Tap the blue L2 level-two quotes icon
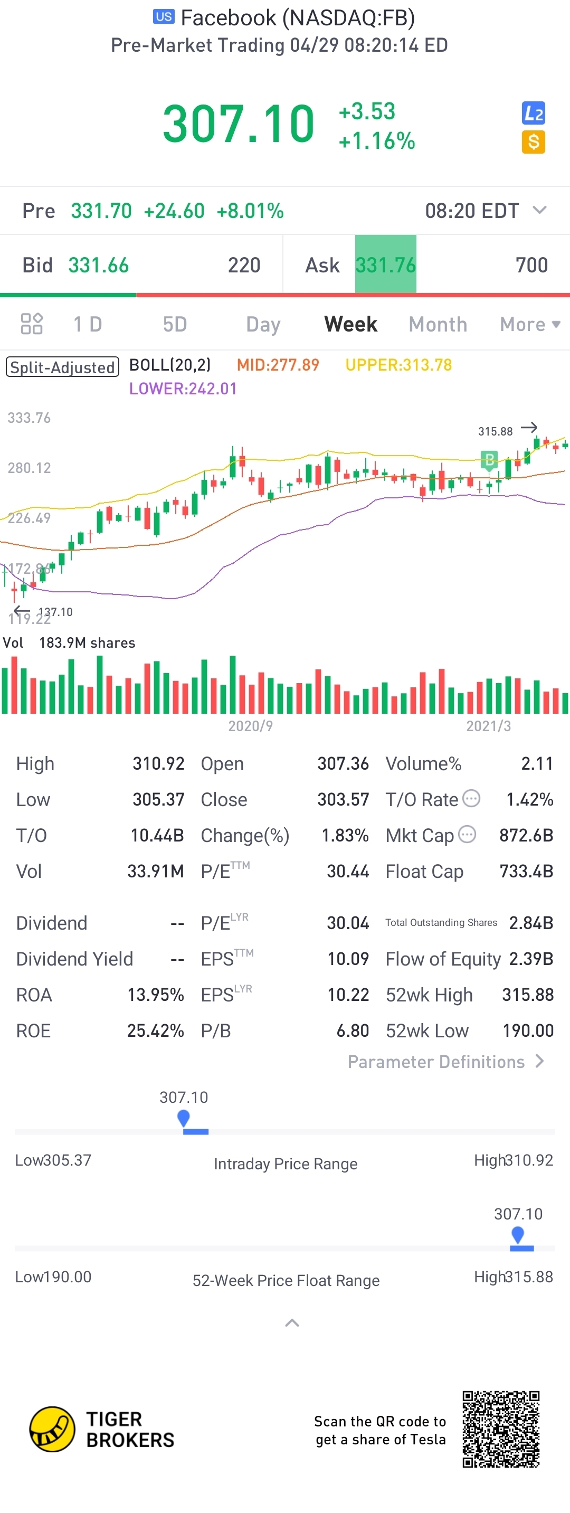This screenshot has width=570, height=1513. click(533, 113)
